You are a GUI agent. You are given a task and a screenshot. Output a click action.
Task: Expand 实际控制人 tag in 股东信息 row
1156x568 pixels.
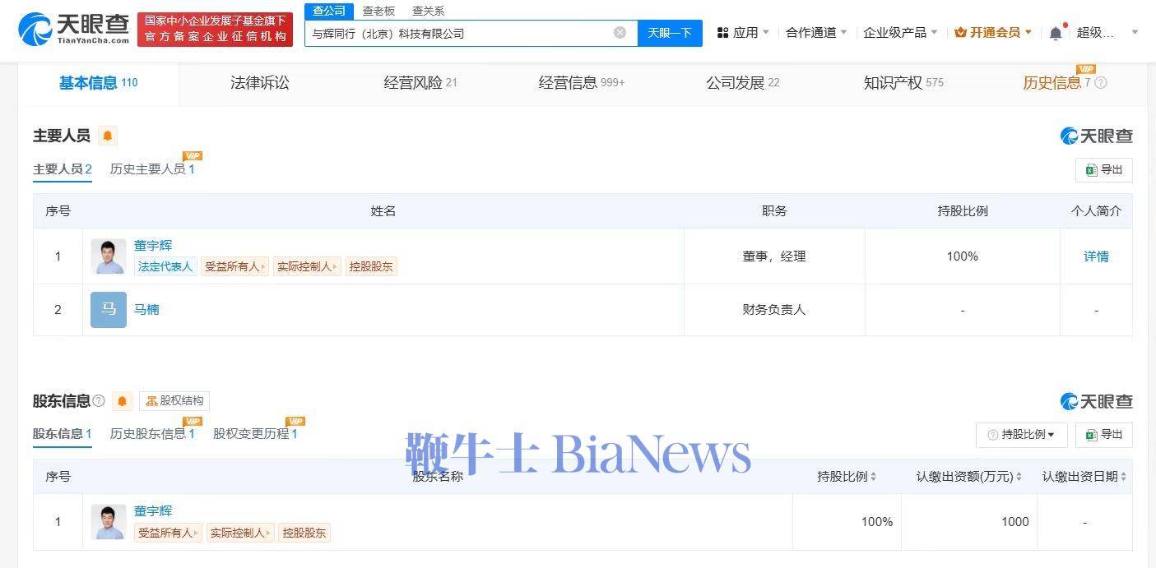(240, 533)
